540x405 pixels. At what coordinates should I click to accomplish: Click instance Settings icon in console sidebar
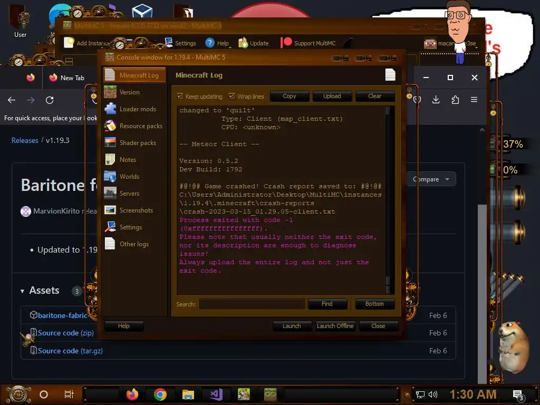pyautogui.click(x=110, y=227)
